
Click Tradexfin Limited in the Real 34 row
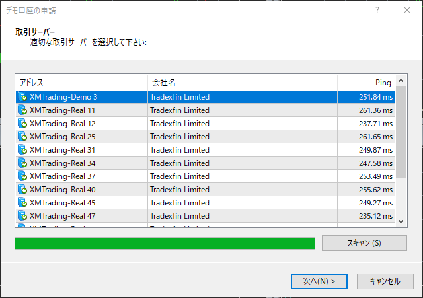click(x=180, y=163)
